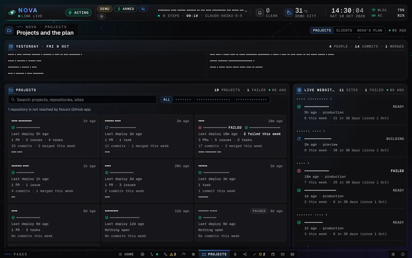412x258 pixels.
Task: Expand the site group above the BUILDING site
Action: click(x=311, y=131)
